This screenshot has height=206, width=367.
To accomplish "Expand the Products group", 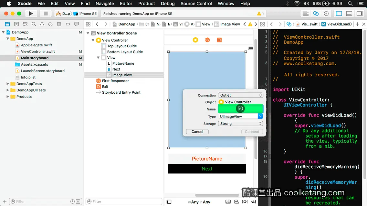I will 8,96.
